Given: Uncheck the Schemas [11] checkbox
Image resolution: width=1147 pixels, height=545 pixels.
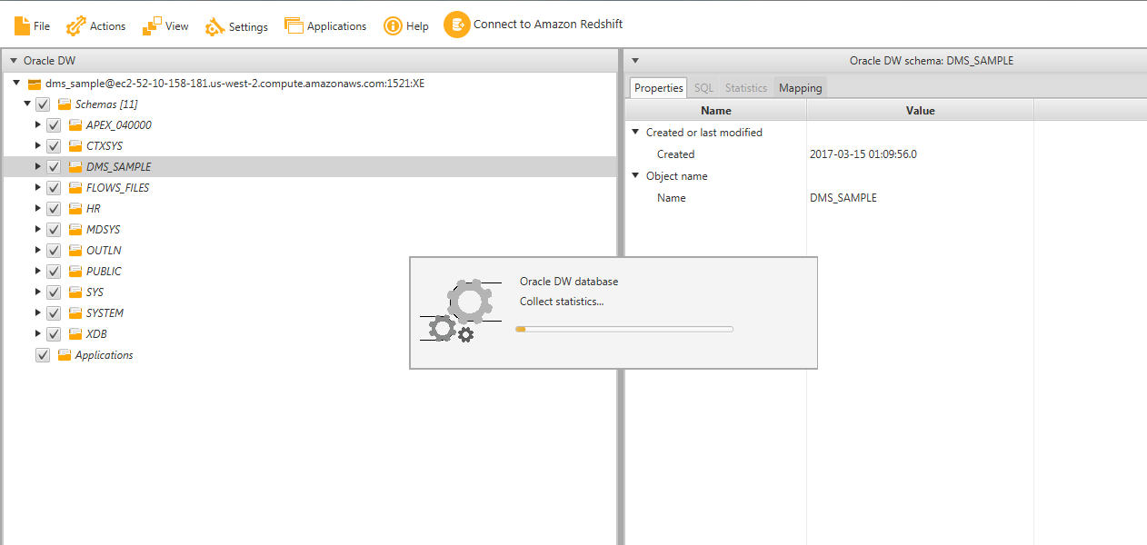Looking at the screenshot, I should 43,104.
